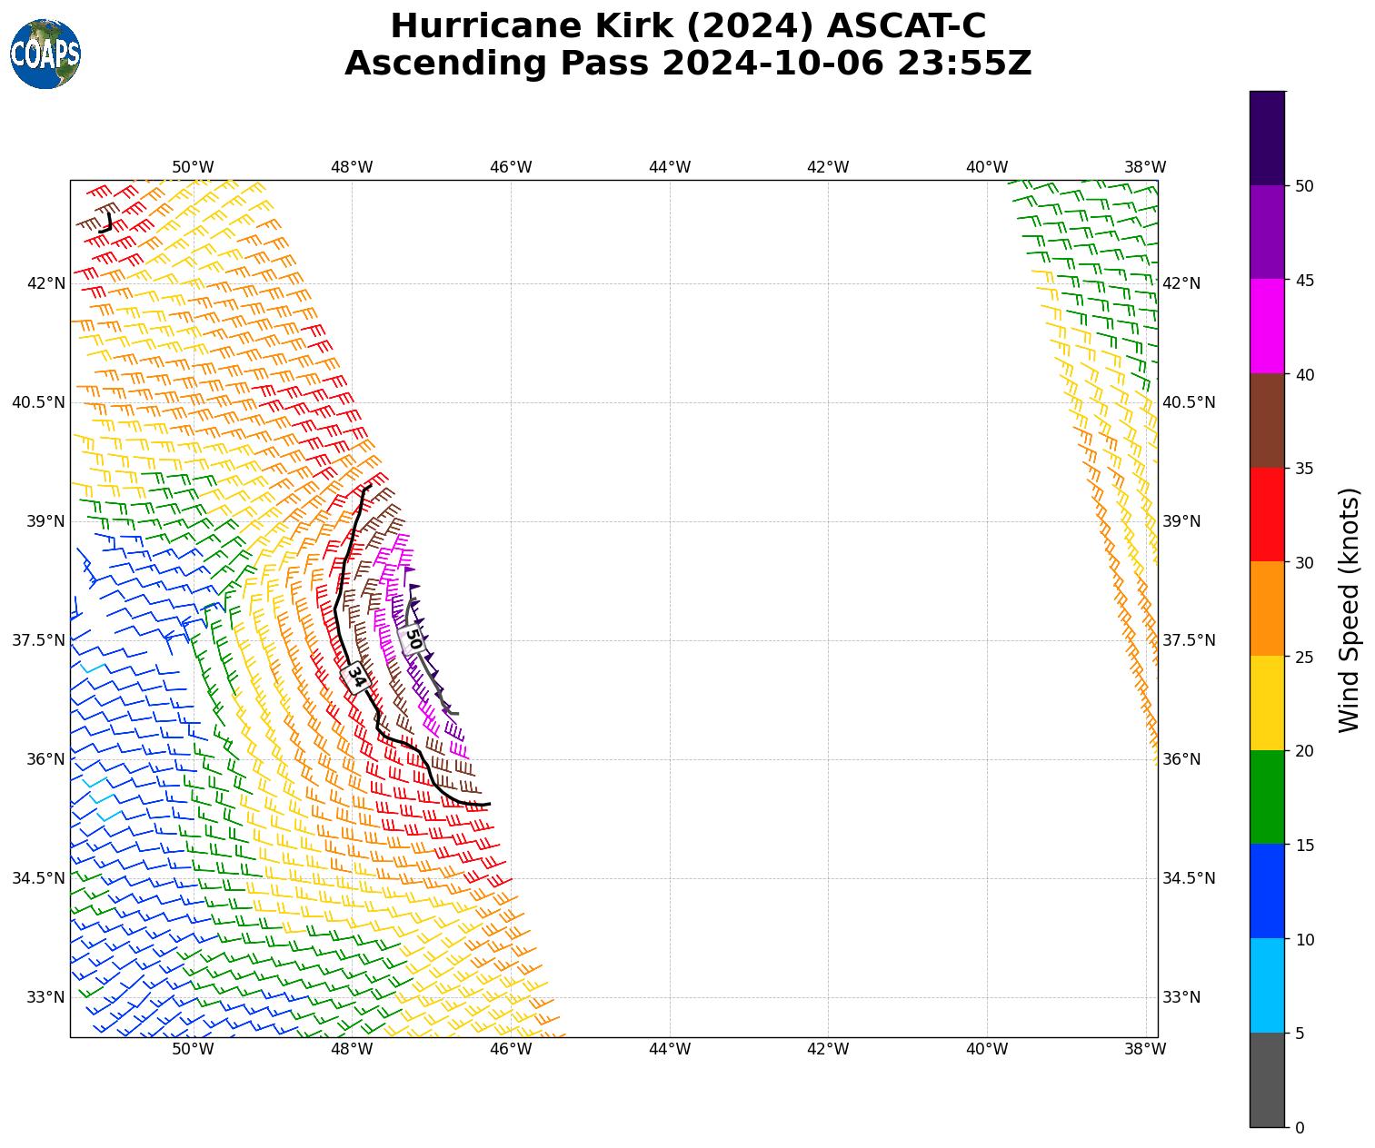
Task: Click the green 15–20 knot colorbar segment
Action: (x=1267, y=797)
